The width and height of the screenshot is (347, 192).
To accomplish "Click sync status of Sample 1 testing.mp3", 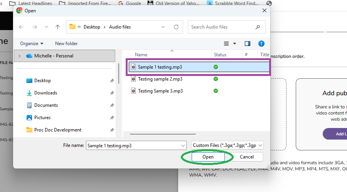I will (216, 67).
